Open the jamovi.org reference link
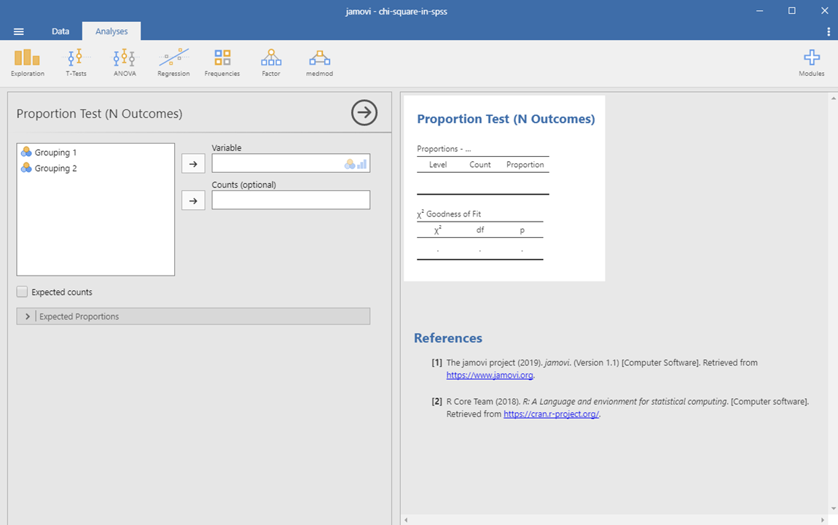838x525 pixels. click(490, 376)
